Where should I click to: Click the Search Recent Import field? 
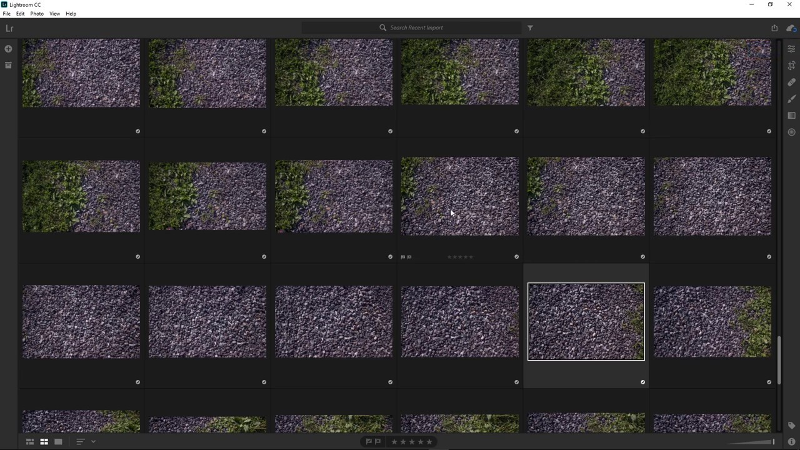[x=411, y=27]
